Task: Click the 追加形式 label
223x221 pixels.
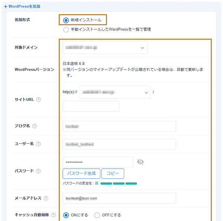Action: click(x=22, y=20)
